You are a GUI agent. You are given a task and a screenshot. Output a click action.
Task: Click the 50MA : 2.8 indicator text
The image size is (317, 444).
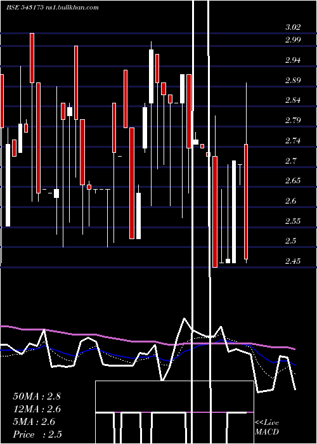pyautogui.click(x=37, y=396)
